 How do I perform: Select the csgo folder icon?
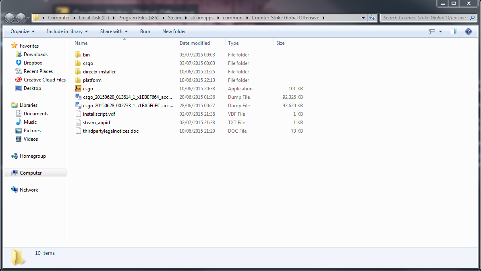(78, 63)
